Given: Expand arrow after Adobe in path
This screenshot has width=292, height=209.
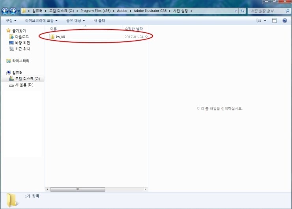Looking at the screenshot, I should pyautogui.click(x=130, y=11).
